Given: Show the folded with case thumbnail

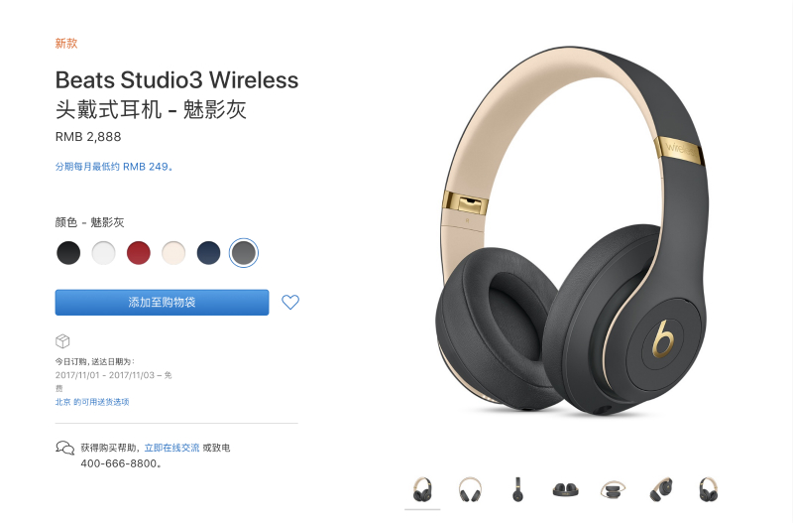Looking at the screenshot, I should [x=613, y=489].
